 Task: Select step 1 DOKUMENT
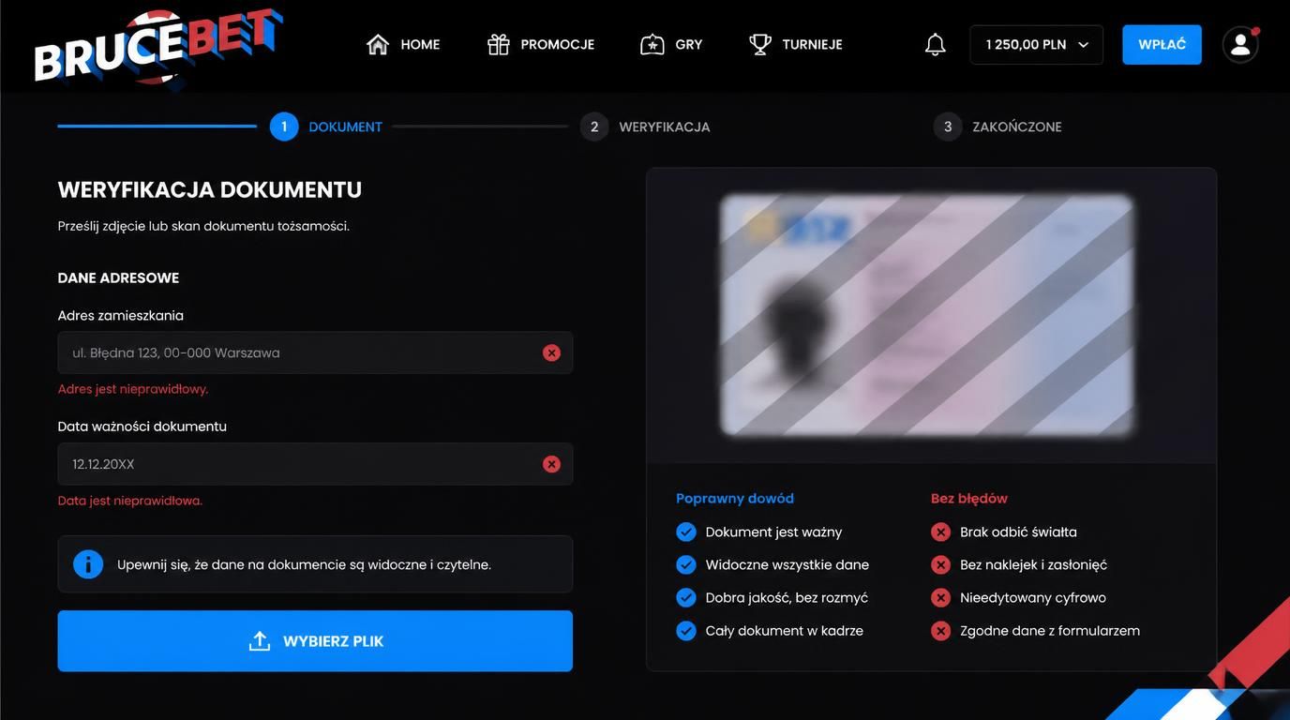pos(326,127)
